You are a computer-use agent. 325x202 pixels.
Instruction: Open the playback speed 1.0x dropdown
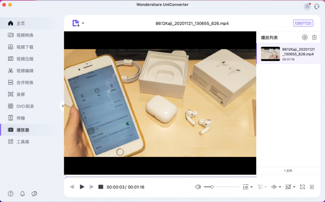pyautogui.click(x=247, y=187)
